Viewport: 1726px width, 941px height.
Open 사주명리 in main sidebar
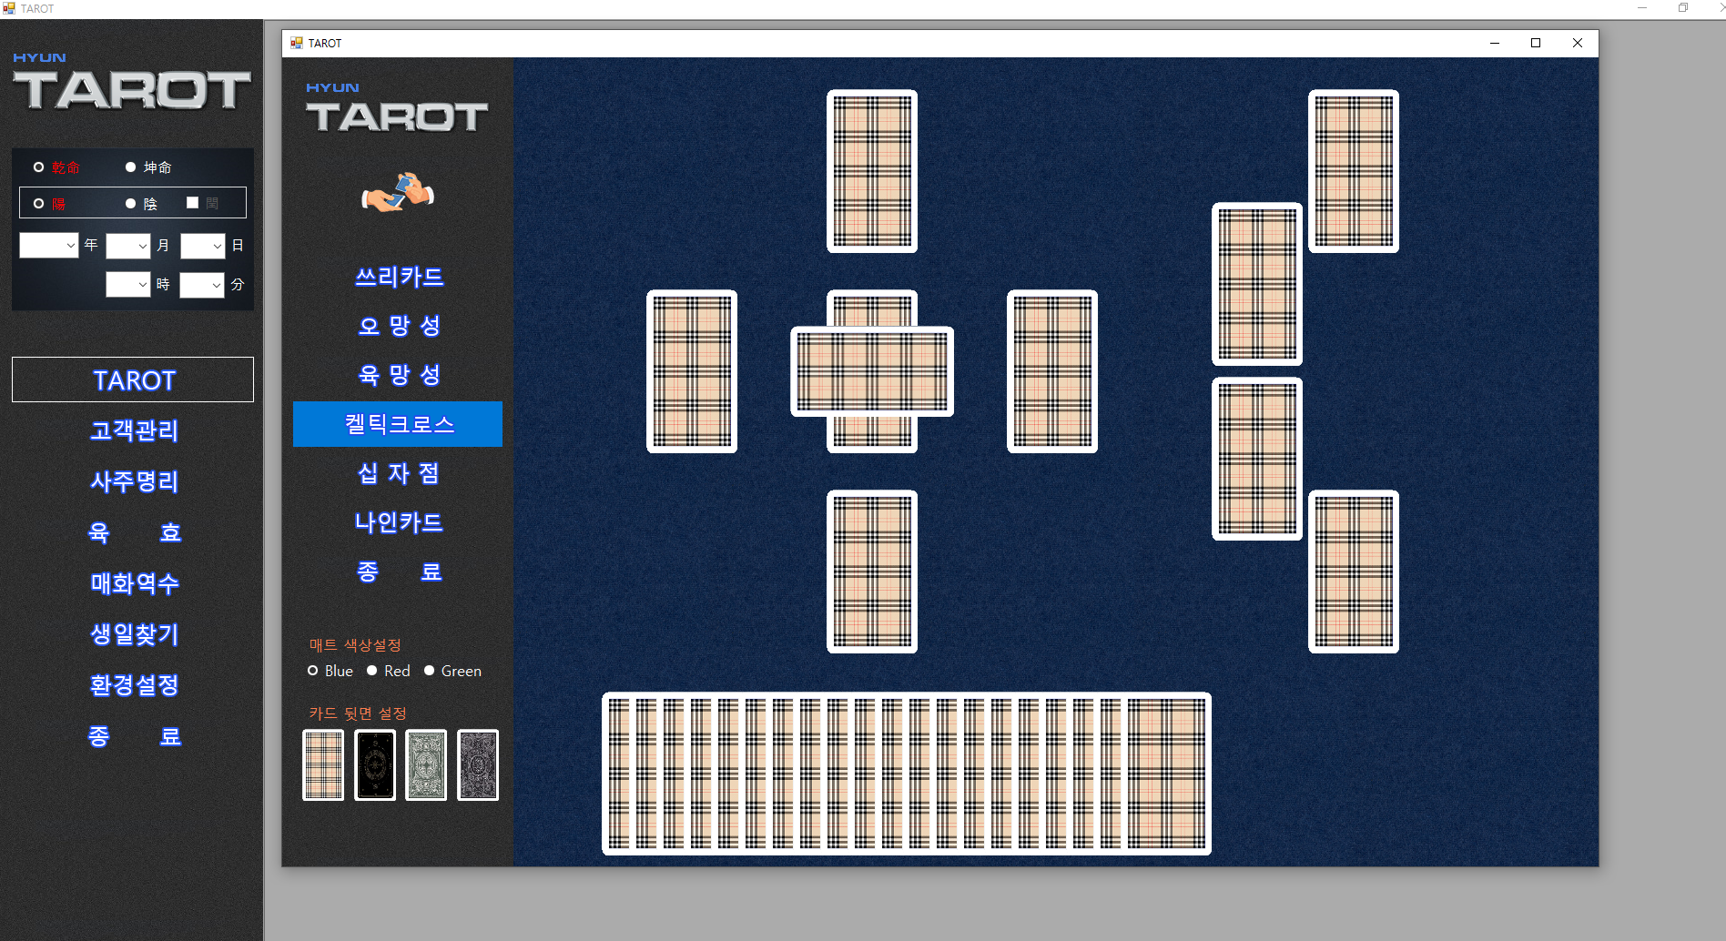pos(133,481)
